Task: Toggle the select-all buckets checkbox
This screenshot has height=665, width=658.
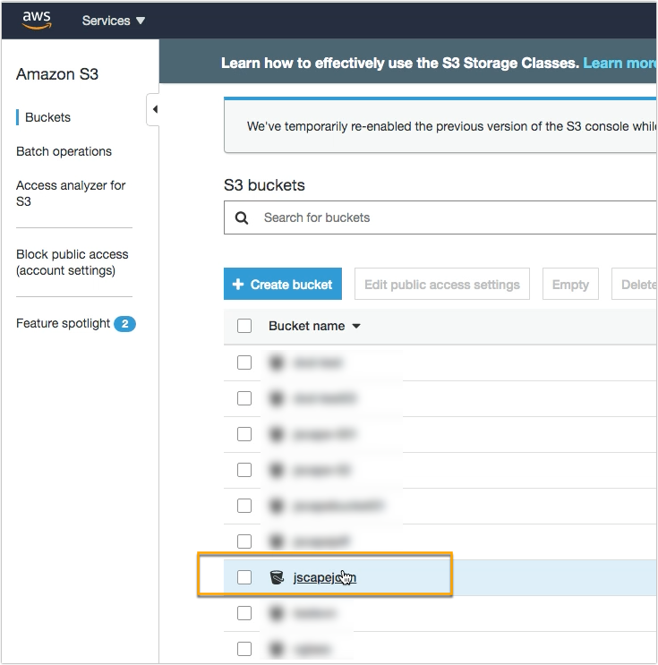Action: [244, 326]
